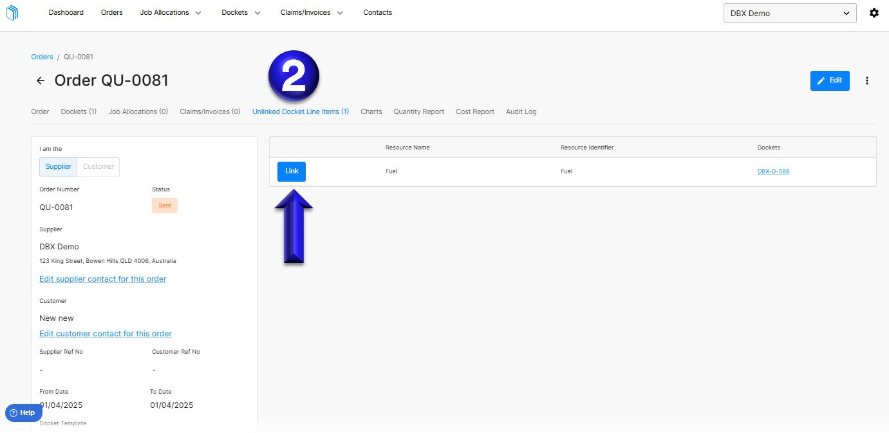Open the Cost Report tab
Image resolution: width=889 pixels, height=433 pixels.
(474, 111)
